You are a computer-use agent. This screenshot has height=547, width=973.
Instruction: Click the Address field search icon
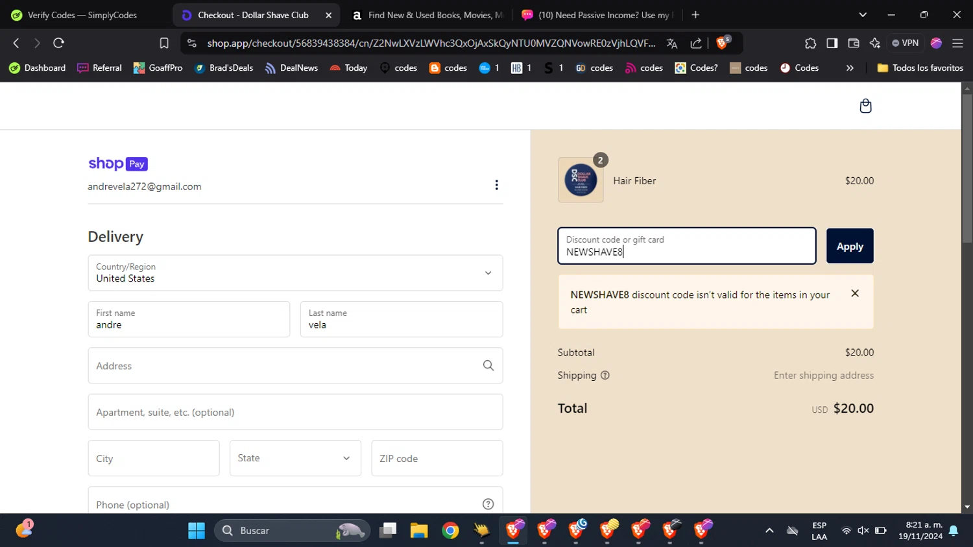coord(488,366)
